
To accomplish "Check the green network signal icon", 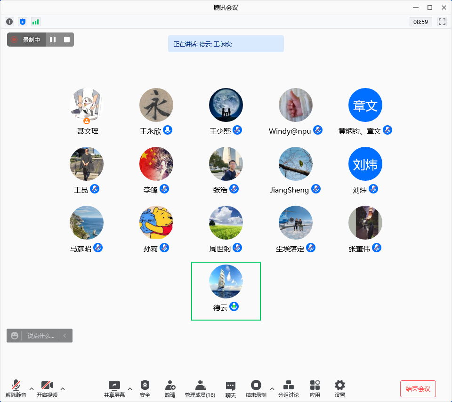I will pyautogui.click(x=36, y=22).
